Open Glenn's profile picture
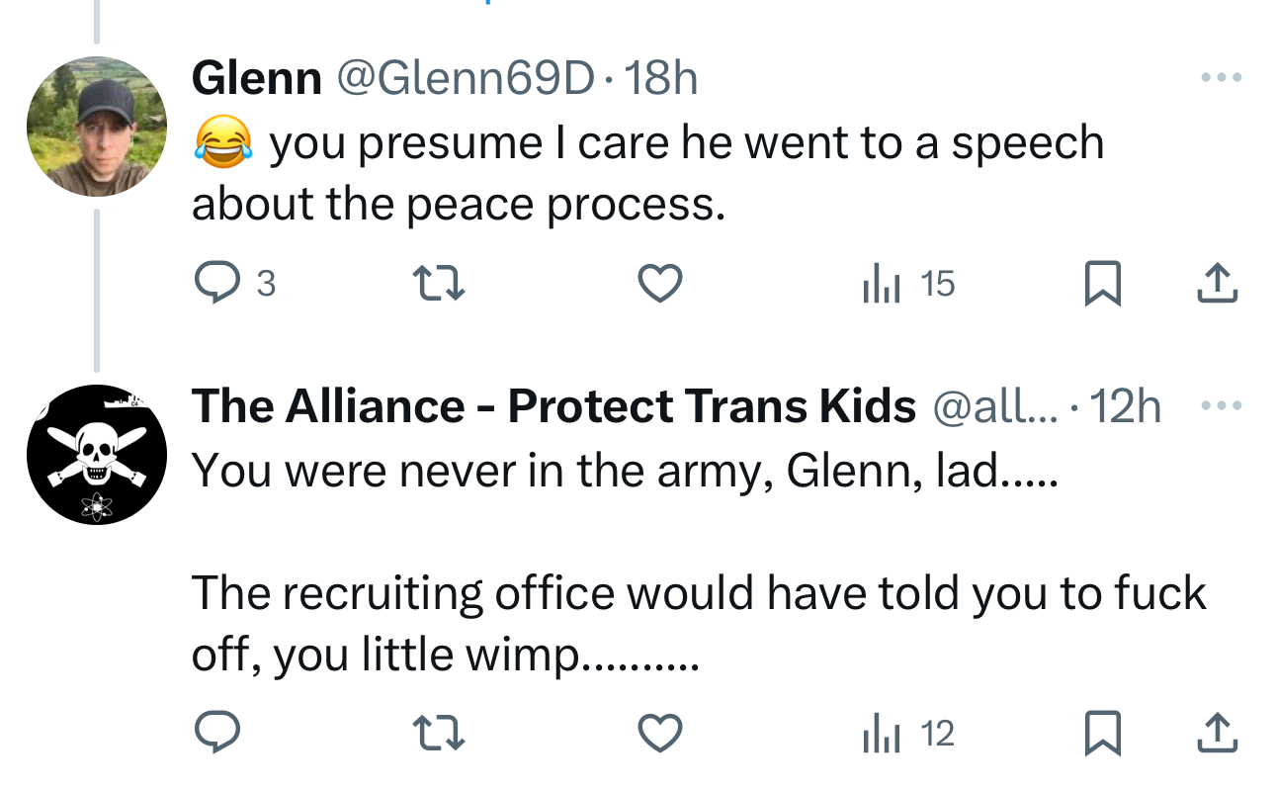 point(96,127)
